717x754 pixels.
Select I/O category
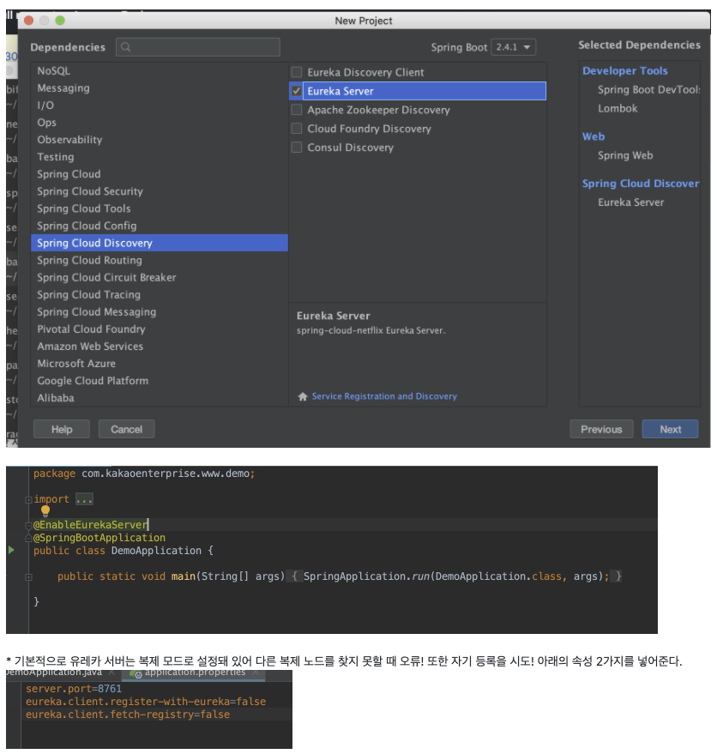point(160,106)
